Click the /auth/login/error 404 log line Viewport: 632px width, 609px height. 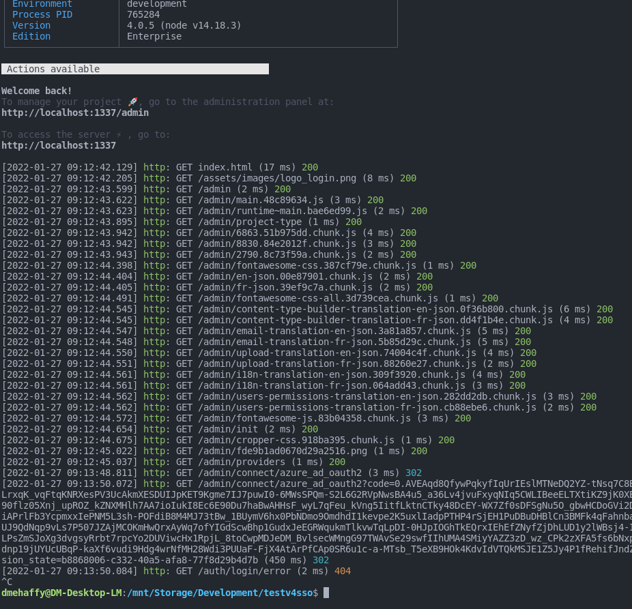tap(176, 571)
